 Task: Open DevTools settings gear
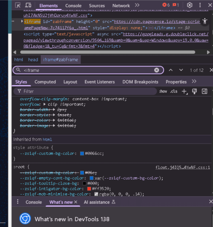[190, 5]
